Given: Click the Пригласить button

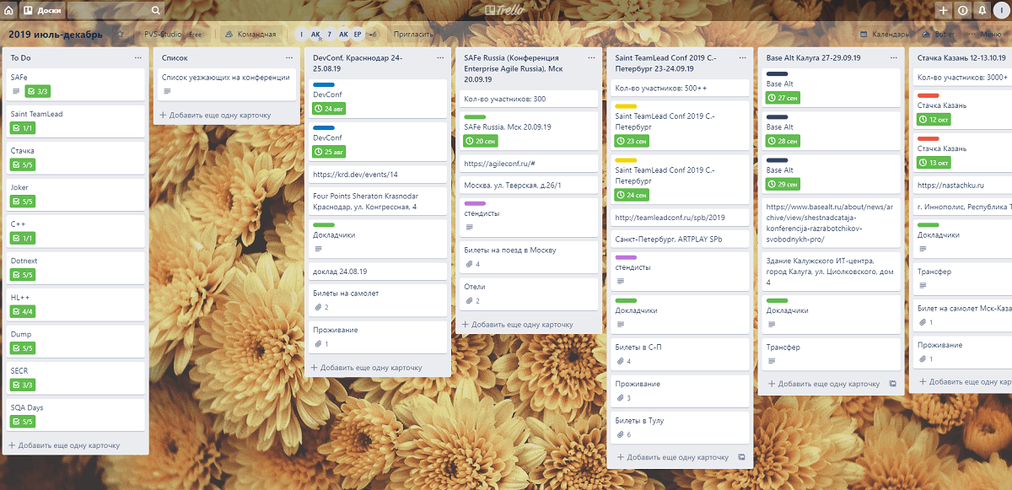Looking at the screenshot, I should tap(413, 35).
